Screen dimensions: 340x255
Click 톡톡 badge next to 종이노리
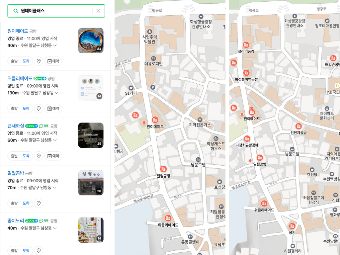(x=44, y=221)
